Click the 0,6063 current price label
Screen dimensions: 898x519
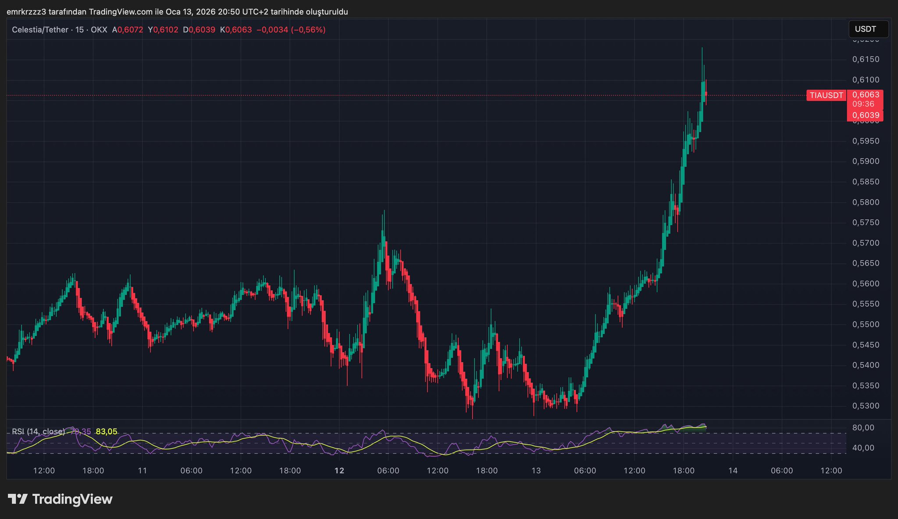click(866, 95)
